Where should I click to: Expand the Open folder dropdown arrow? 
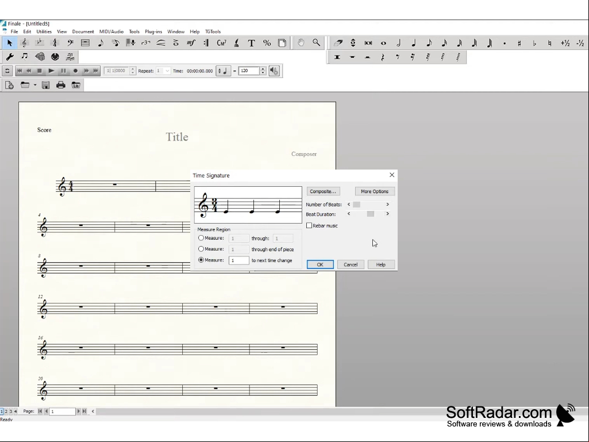[35, 85]
